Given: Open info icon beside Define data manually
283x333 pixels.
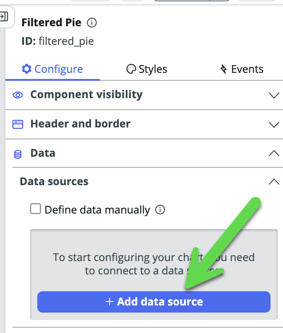Looking at the screenshot, I should pos(160,210).
